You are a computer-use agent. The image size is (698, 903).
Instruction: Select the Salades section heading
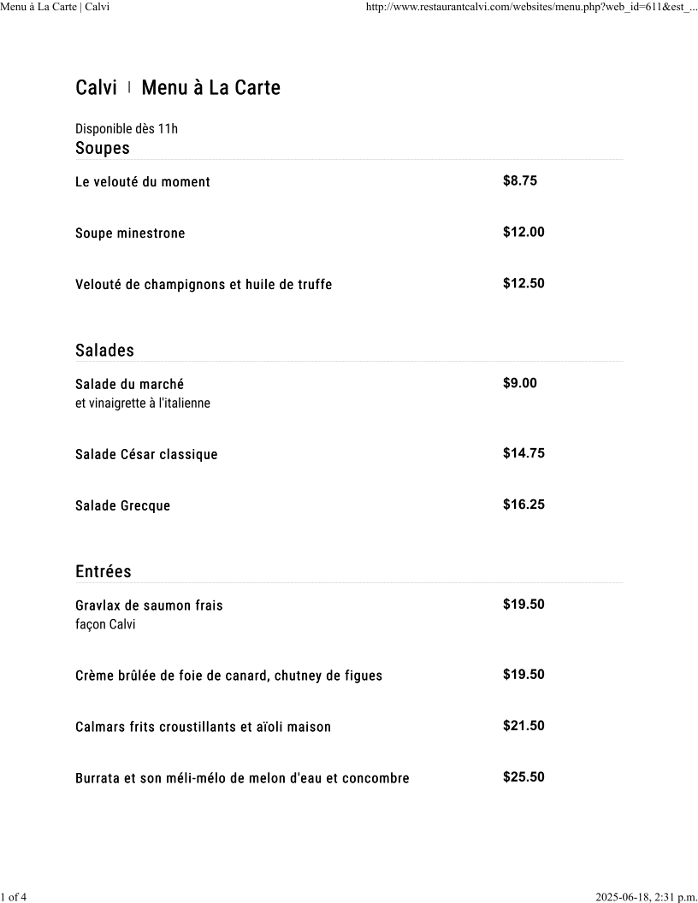[105, 350]
